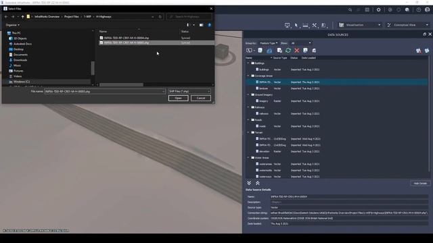The image size is (433, 243).
Task: Click the Hide Details button
Action: point(420,183)
